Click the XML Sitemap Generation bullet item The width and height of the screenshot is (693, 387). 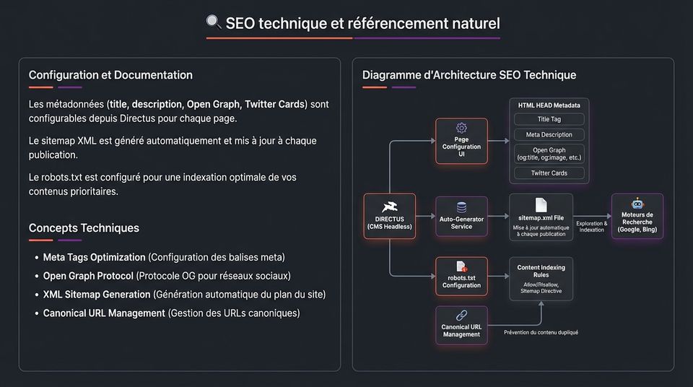(x=184, y=294)
